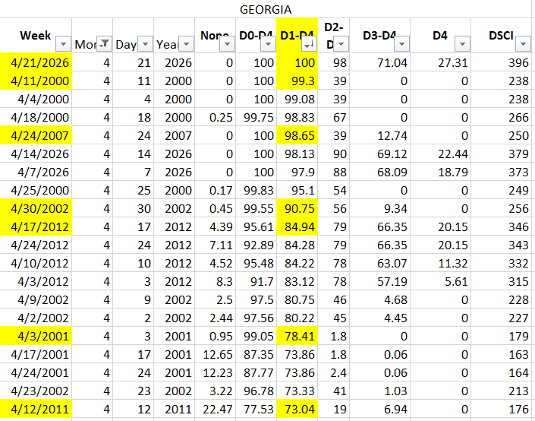Select the 4/14/2026 week cell
This screenshot has height=421, width=535.
36,154
